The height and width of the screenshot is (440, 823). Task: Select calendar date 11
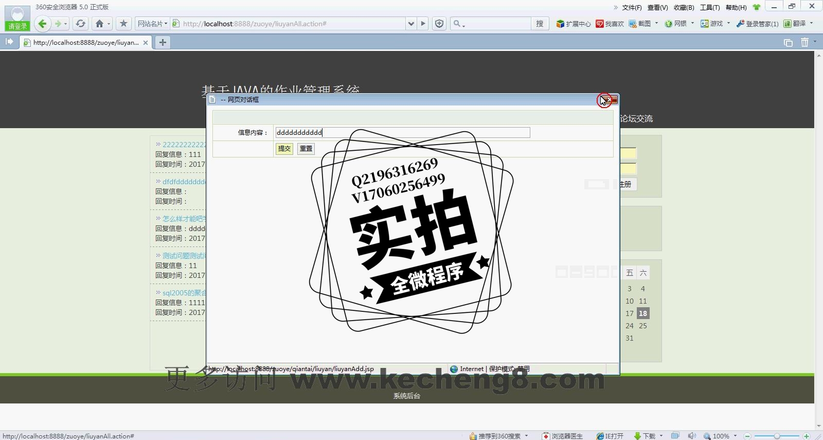coord(643,301)
